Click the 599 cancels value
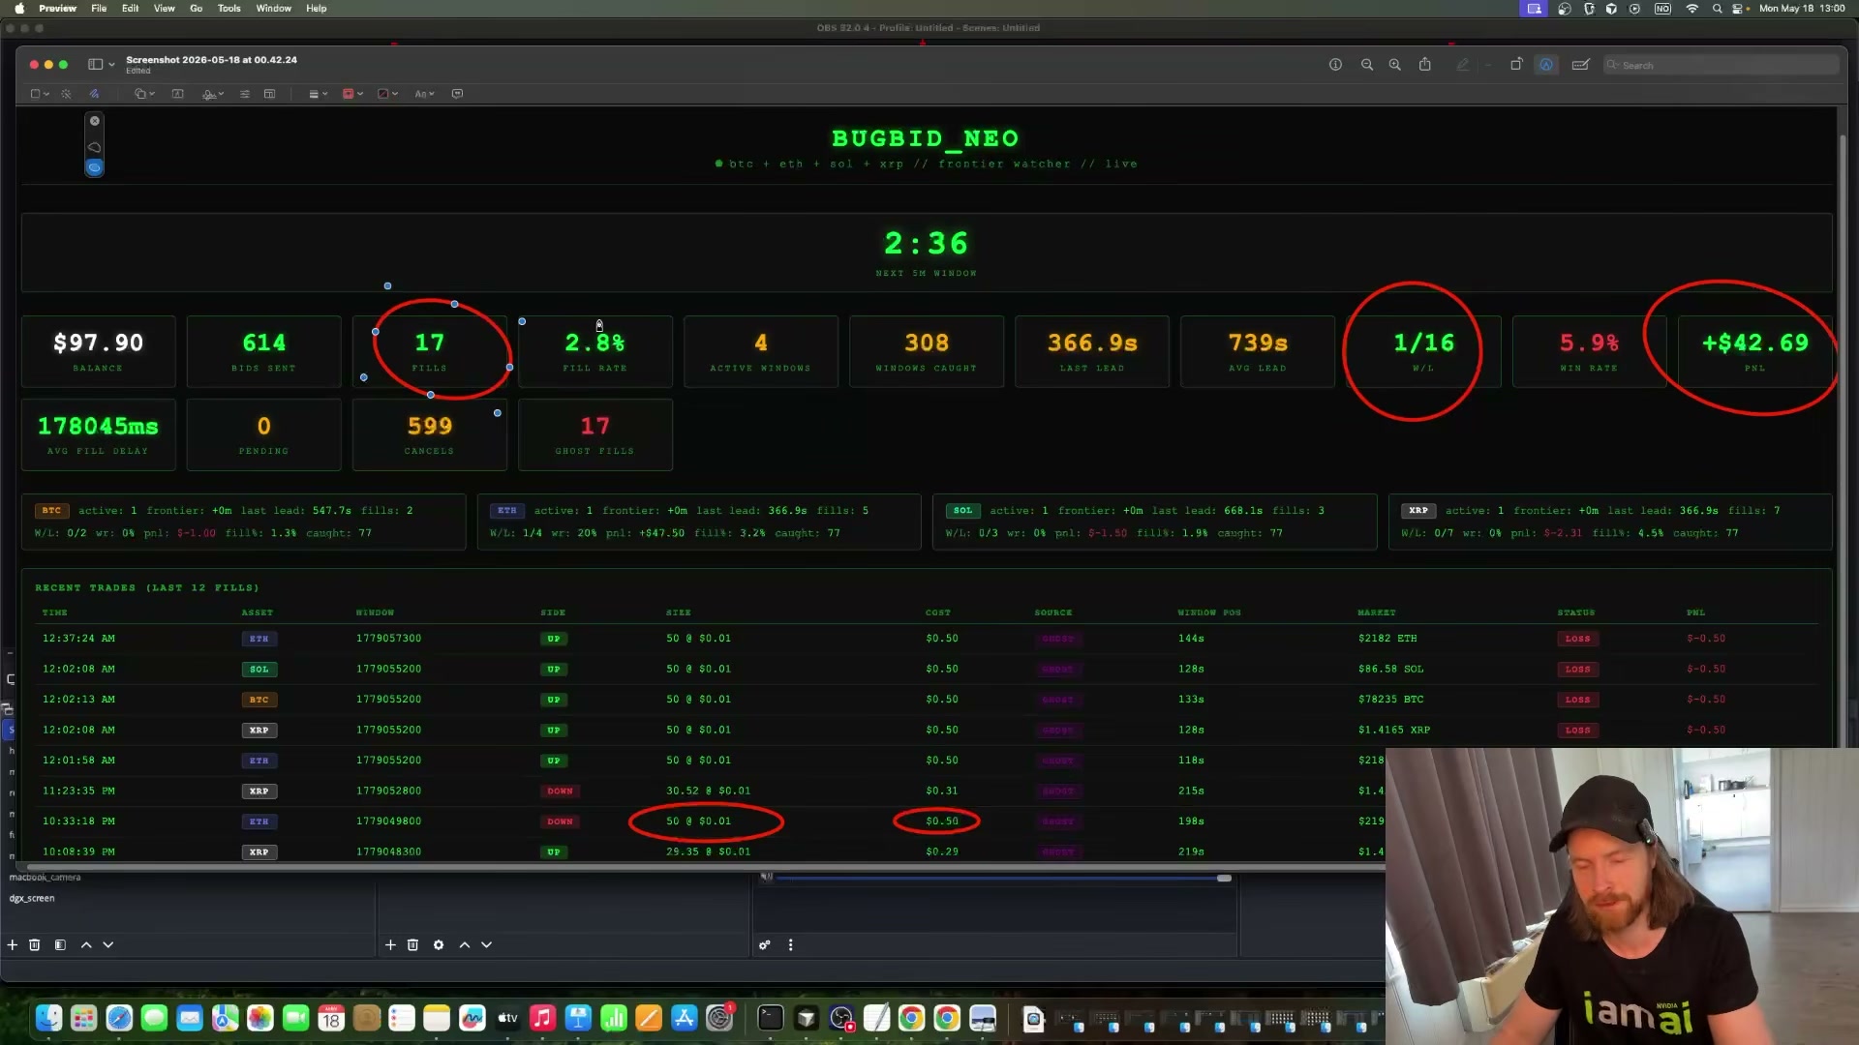Screen dimensions: 1859x1045 430,426
